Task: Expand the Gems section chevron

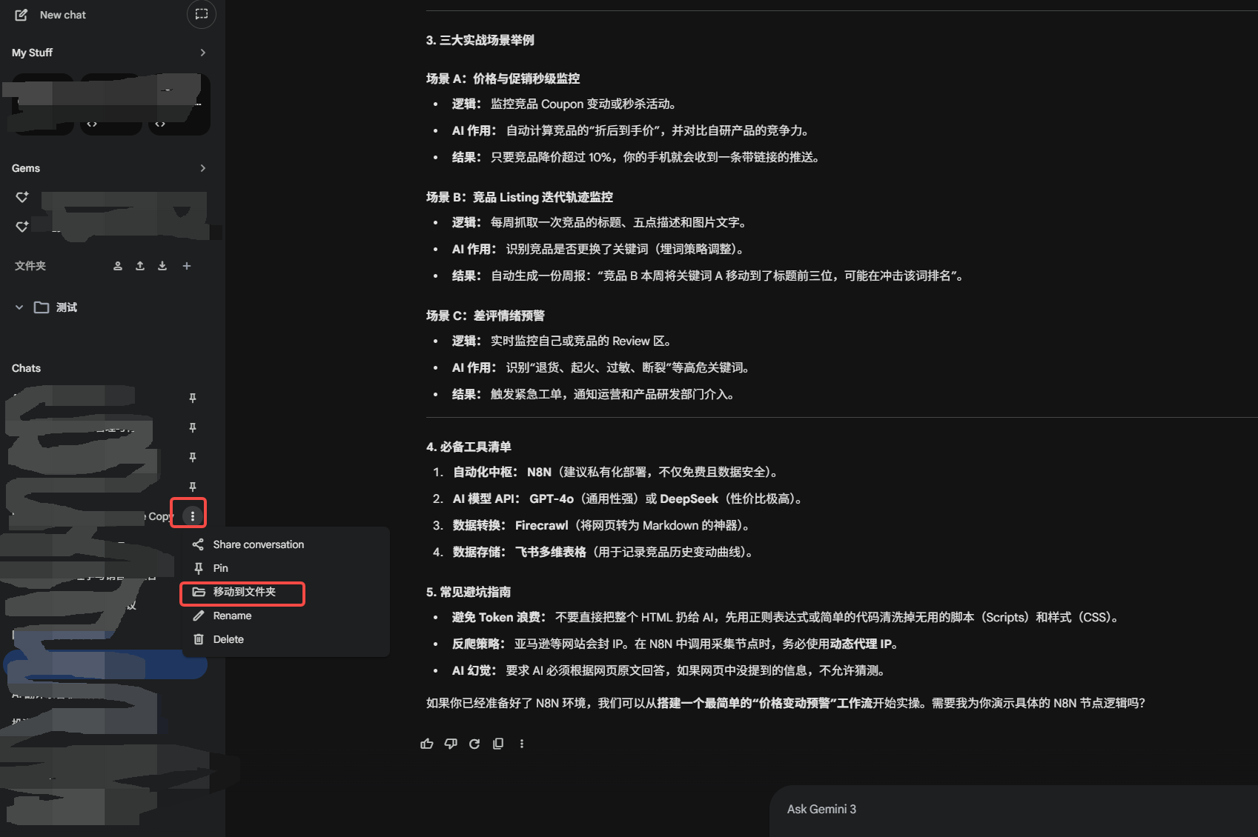Action: 202,168
